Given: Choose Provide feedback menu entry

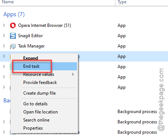Looking at the screenshot, I should tap(40, 82).
